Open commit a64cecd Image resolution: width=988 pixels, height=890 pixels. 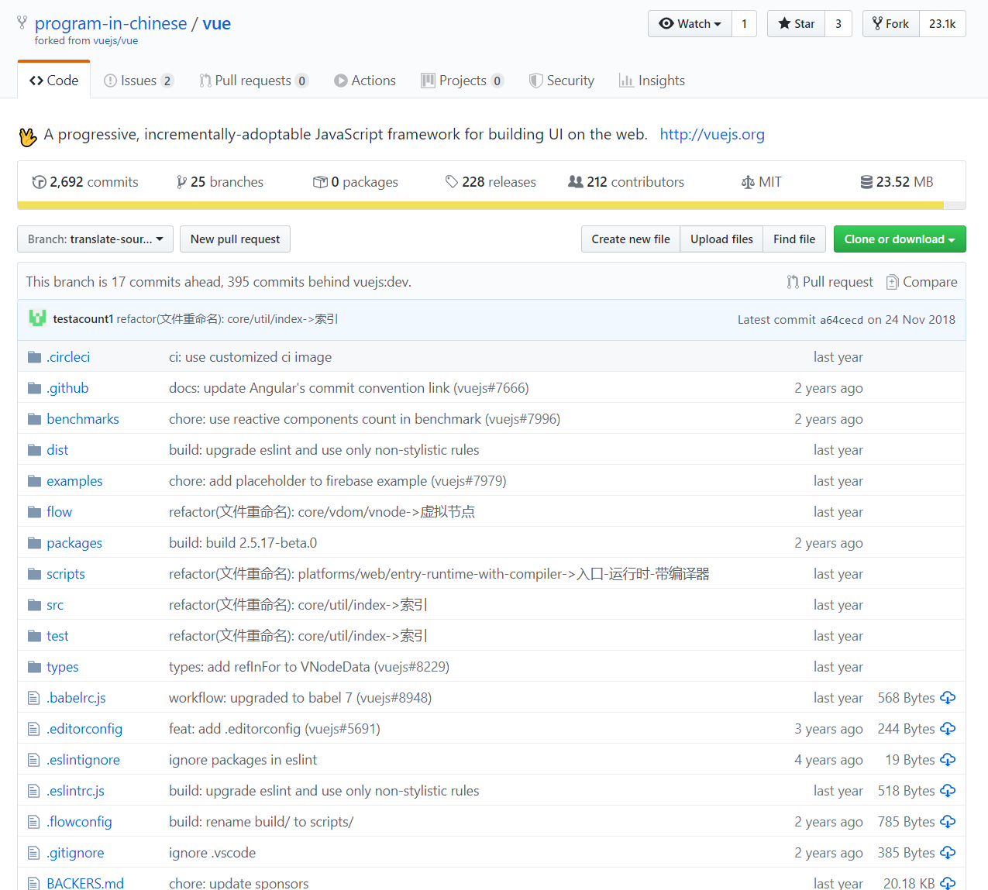842,320
